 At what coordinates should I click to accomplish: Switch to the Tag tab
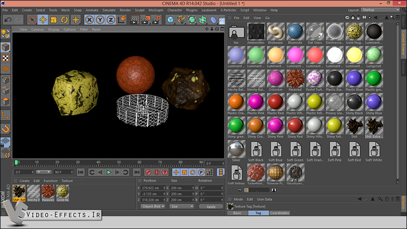[x=258, y=213]
